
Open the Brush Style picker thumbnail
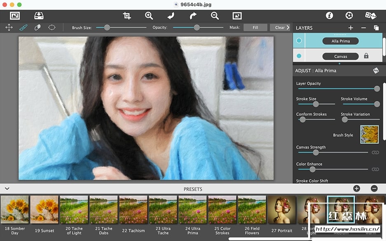[369, 134]
